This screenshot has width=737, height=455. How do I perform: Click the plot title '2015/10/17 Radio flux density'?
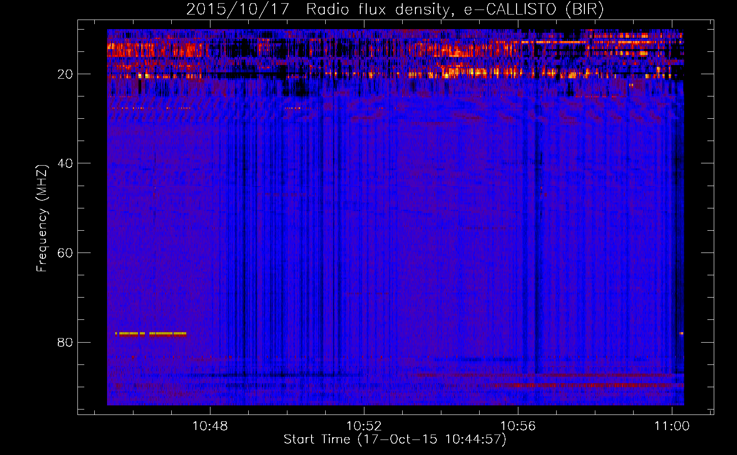(x=395, y=9)
